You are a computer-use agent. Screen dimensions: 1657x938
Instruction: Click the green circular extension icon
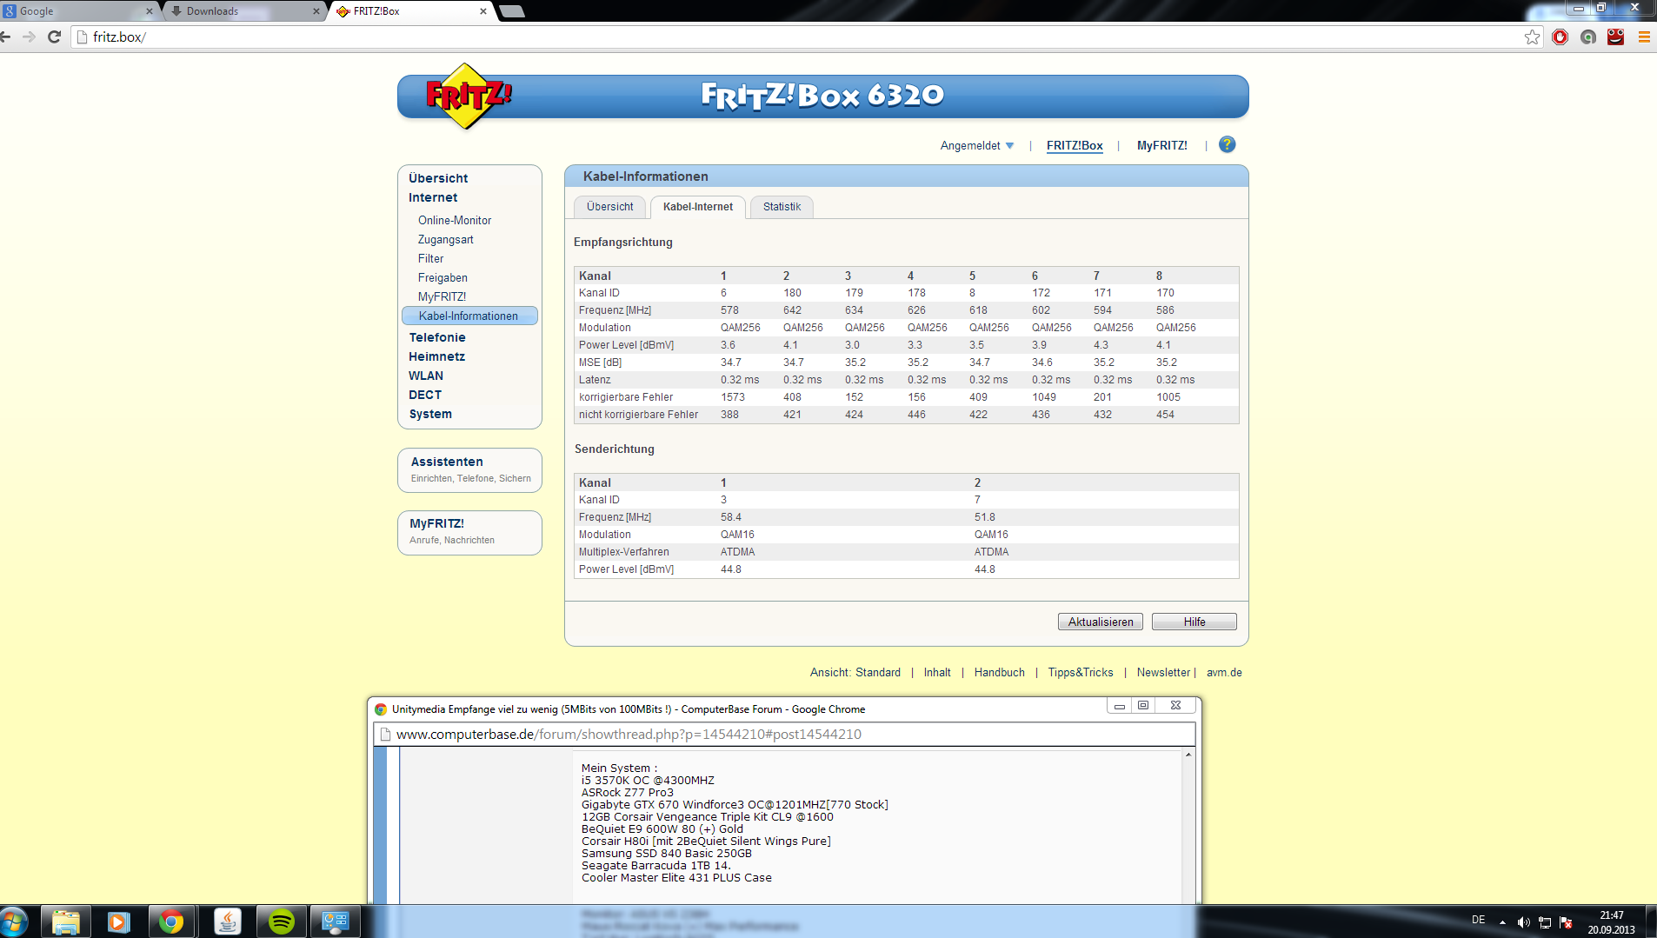coord(1588,37)
